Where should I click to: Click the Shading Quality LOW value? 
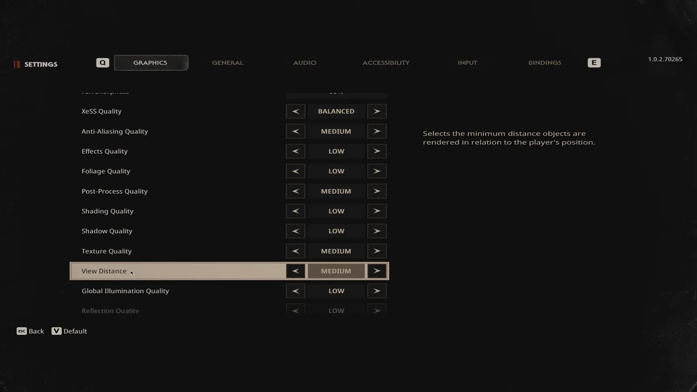(x=336, y=211)
